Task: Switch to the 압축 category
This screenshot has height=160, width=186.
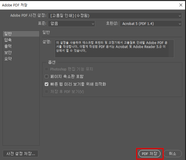Action: tap(21, 40)
